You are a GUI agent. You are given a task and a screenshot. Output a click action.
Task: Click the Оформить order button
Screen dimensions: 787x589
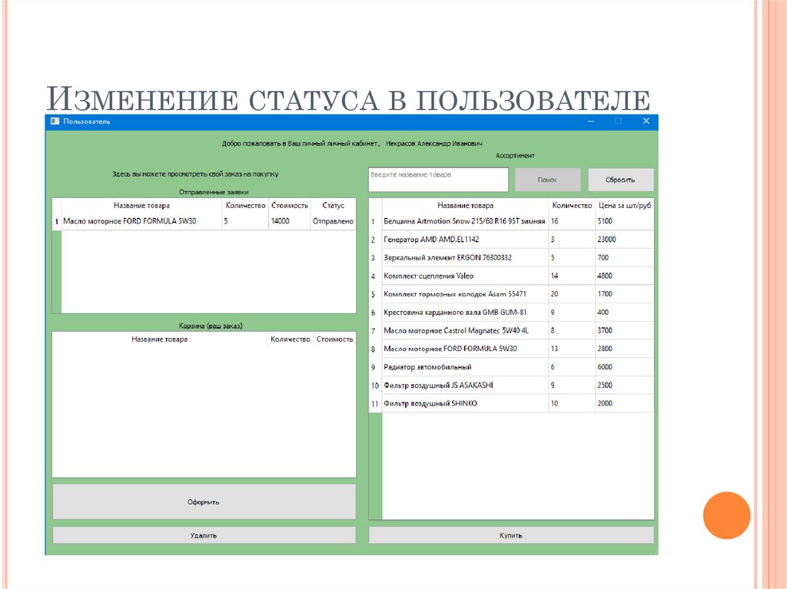click(204, 501)
